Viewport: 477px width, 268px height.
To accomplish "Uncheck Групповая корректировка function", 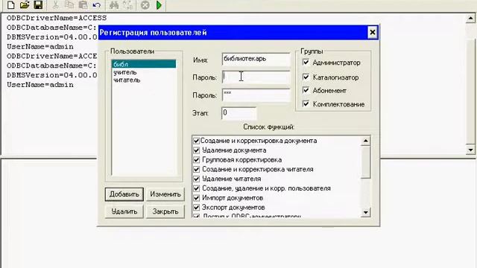I will (x=196, y=159).
